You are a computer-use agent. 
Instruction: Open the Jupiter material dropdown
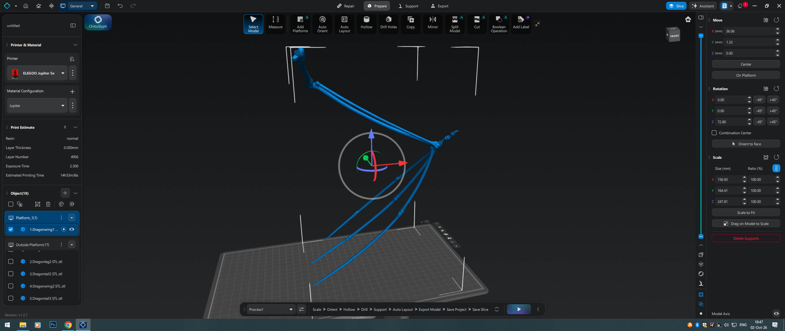37,105
